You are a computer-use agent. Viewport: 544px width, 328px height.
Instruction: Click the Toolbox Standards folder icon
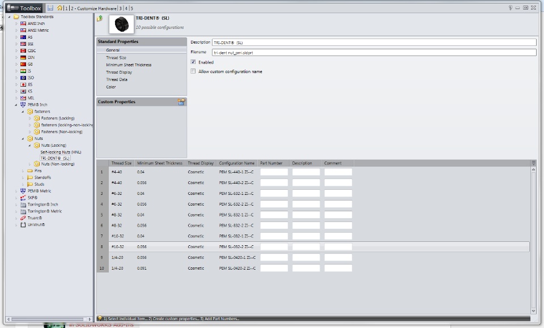point(16,16)
